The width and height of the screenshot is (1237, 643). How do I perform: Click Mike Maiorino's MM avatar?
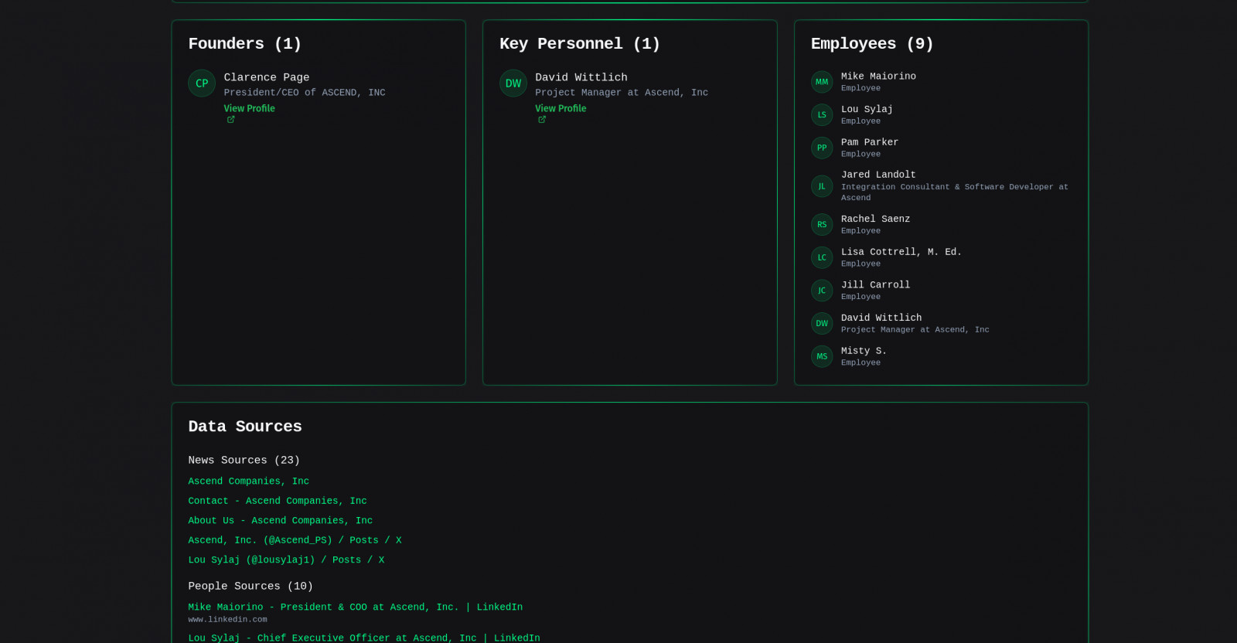click(822, 82)
